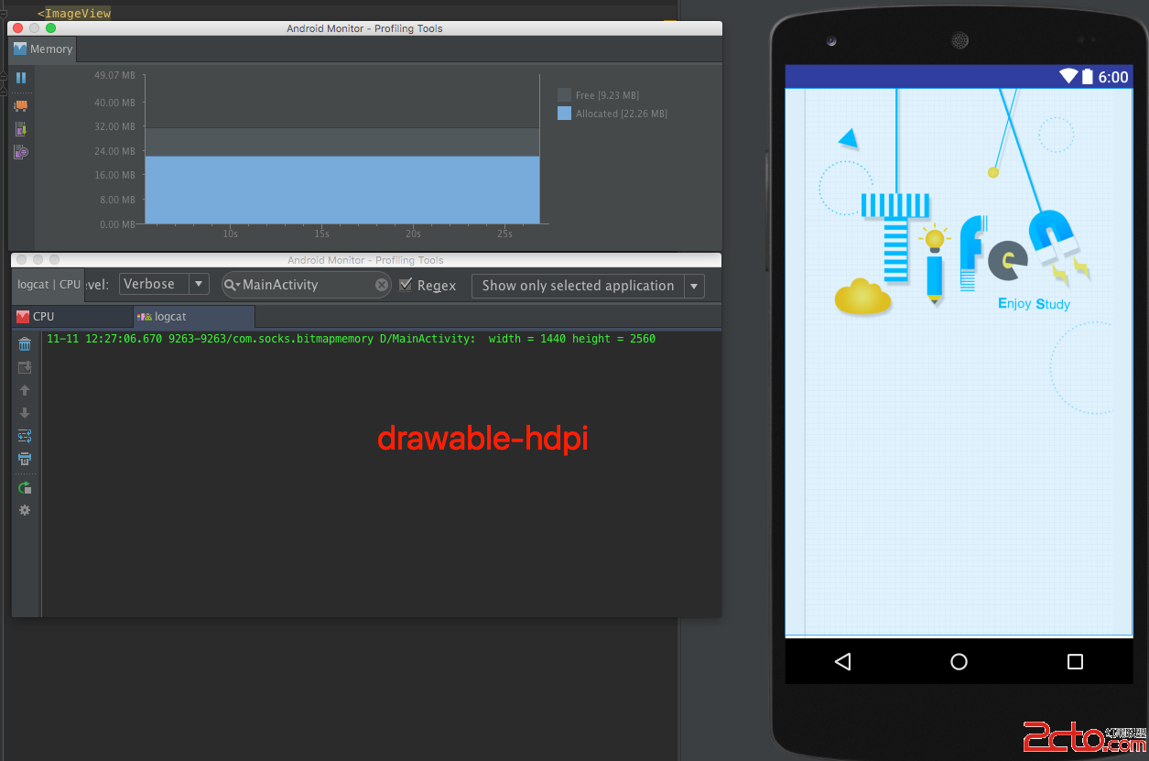Tap the Android Recents navigation button
The width and height of the screenshot is (1149, 761).
[x=1075, y=661]
